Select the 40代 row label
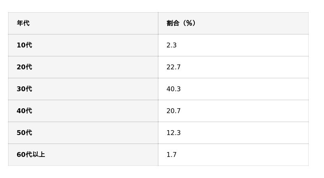This screenshot has width=324, height=178. click(24, 111)
